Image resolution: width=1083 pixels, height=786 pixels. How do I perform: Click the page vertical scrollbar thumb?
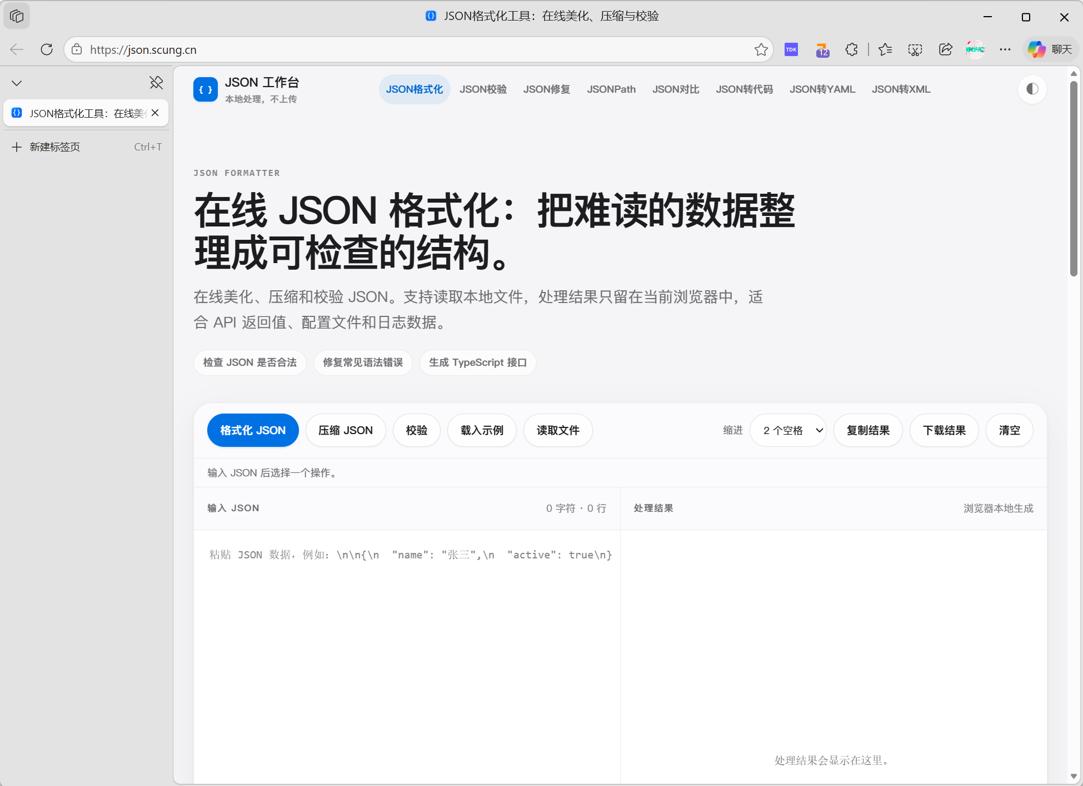[x=1074, y=178]
